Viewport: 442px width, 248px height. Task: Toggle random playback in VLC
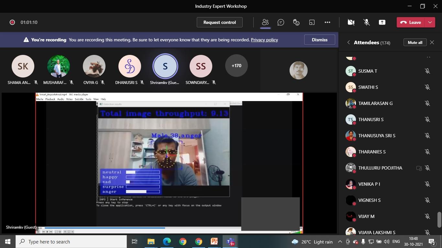[x=73, y=232]
